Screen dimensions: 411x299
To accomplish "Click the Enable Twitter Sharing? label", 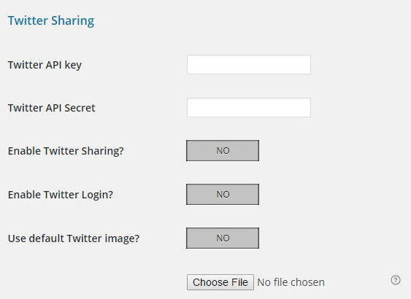I will coord(66,151).
